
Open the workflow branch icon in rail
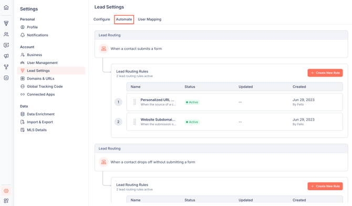(x=6, y=67)
